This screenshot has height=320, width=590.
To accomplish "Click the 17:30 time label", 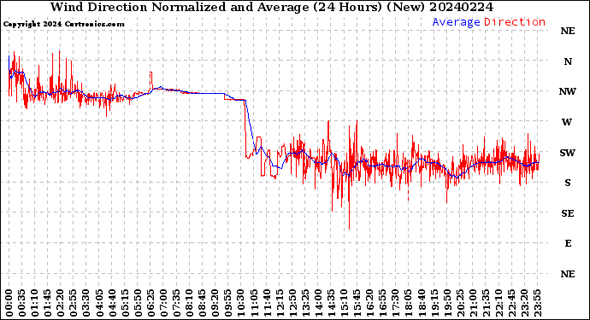I will [x=395, y=303].
